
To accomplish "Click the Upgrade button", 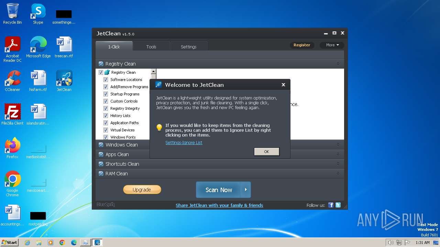I will (142, 190).
